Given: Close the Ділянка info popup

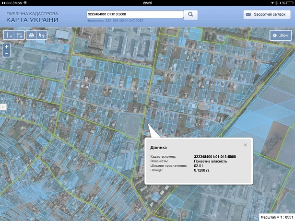Looking at the screenshot, I should tap(245, 145).
